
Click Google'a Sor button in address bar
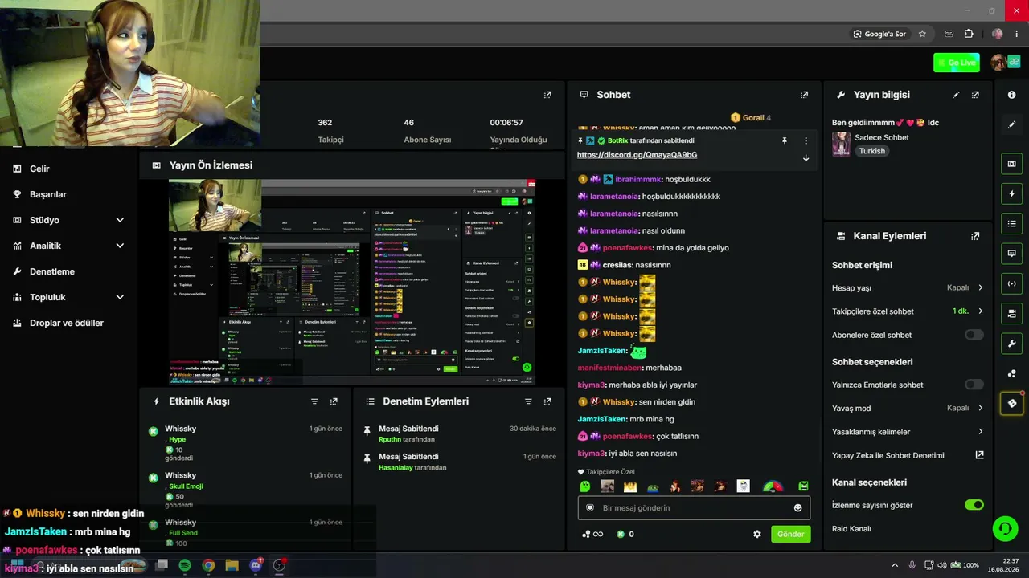(879, 34)
